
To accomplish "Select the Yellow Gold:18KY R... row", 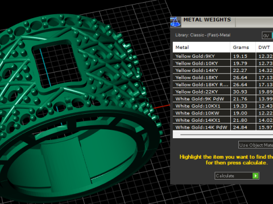I will [x=223, y=84].
